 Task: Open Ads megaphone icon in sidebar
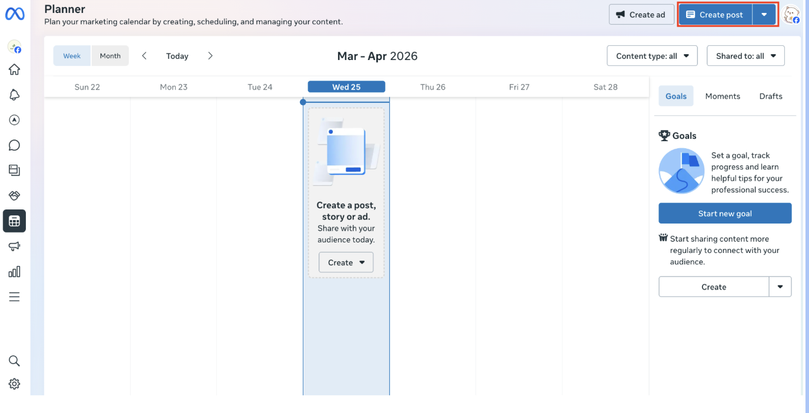pos(15,247)
